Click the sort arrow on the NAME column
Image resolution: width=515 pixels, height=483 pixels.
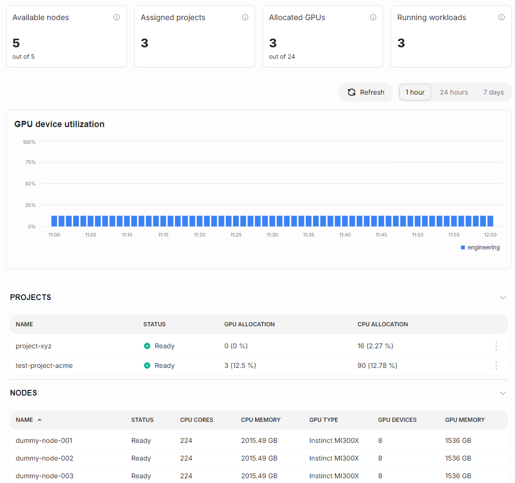pos(39,420)
